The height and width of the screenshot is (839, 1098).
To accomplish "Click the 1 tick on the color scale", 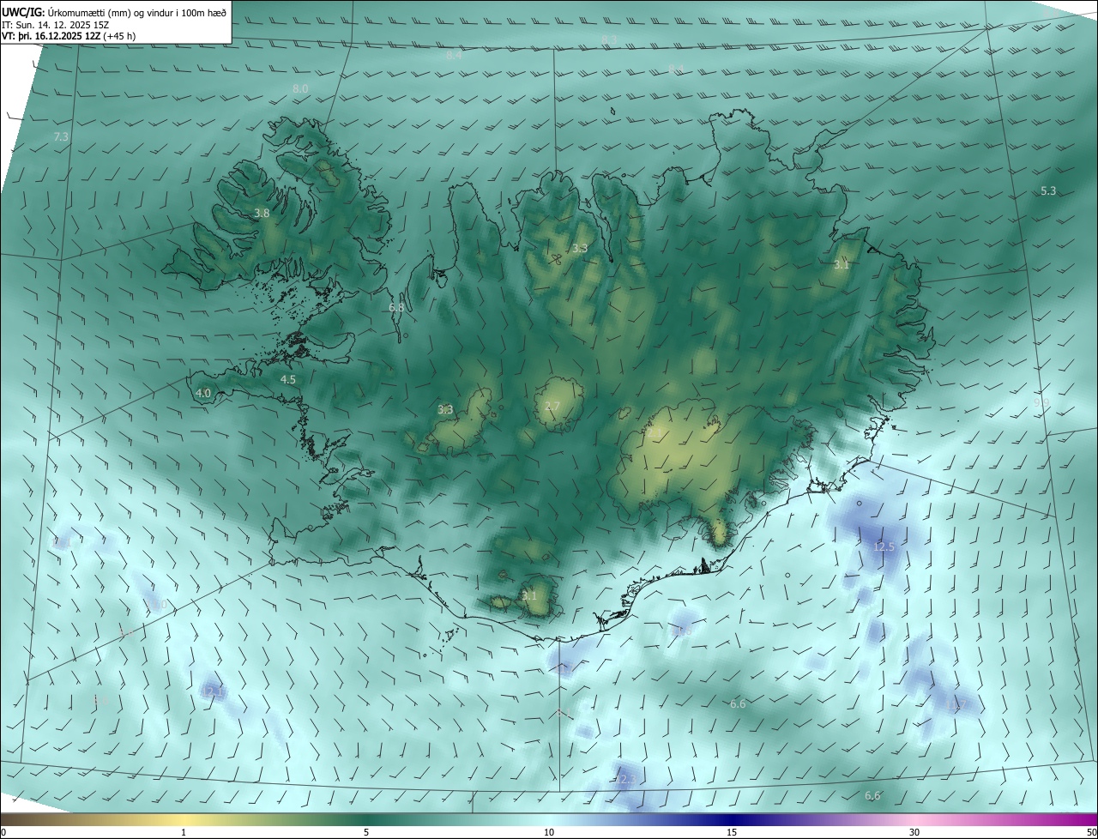I will 184,832.
